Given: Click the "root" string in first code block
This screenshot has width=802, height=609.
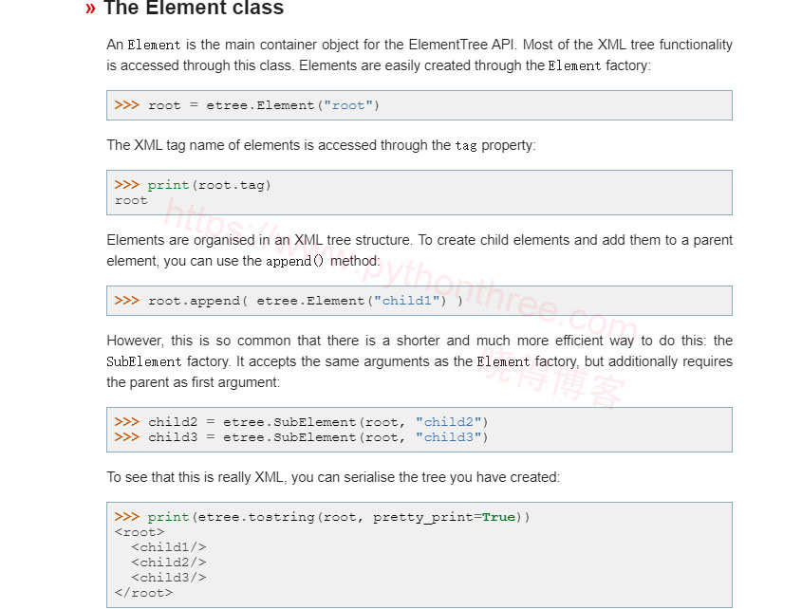Looking at the screenshot, I should (x=348, y=105).
